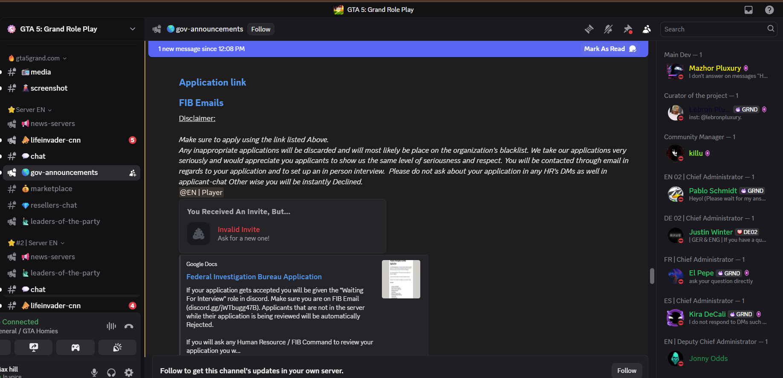The height and width of the screenshot is (378, 783).
Task: Open the Google Docs preview thumbnail
Action: pos(401,279)
